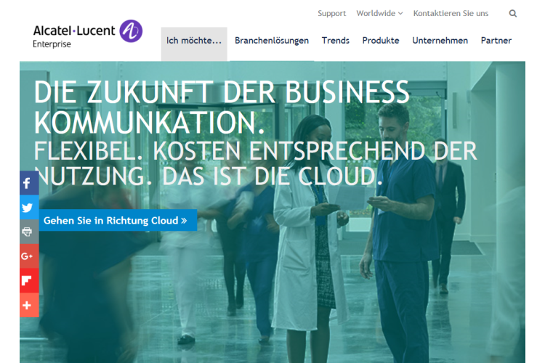This screenshot has height=363, width=545.
Task: Click the print icon in sidebar
Action: 28,232
